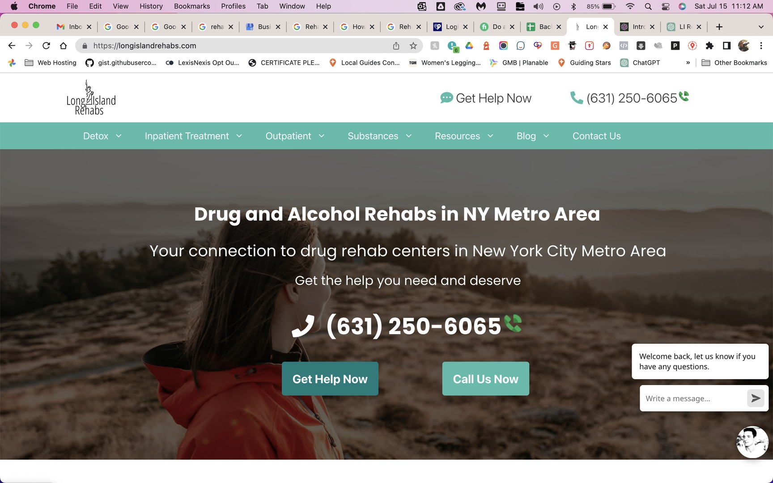The height and width of the screenshot is (483, 773).
Task: Open the Chrome profile avatar menu
Action: (x=744, y=46)
